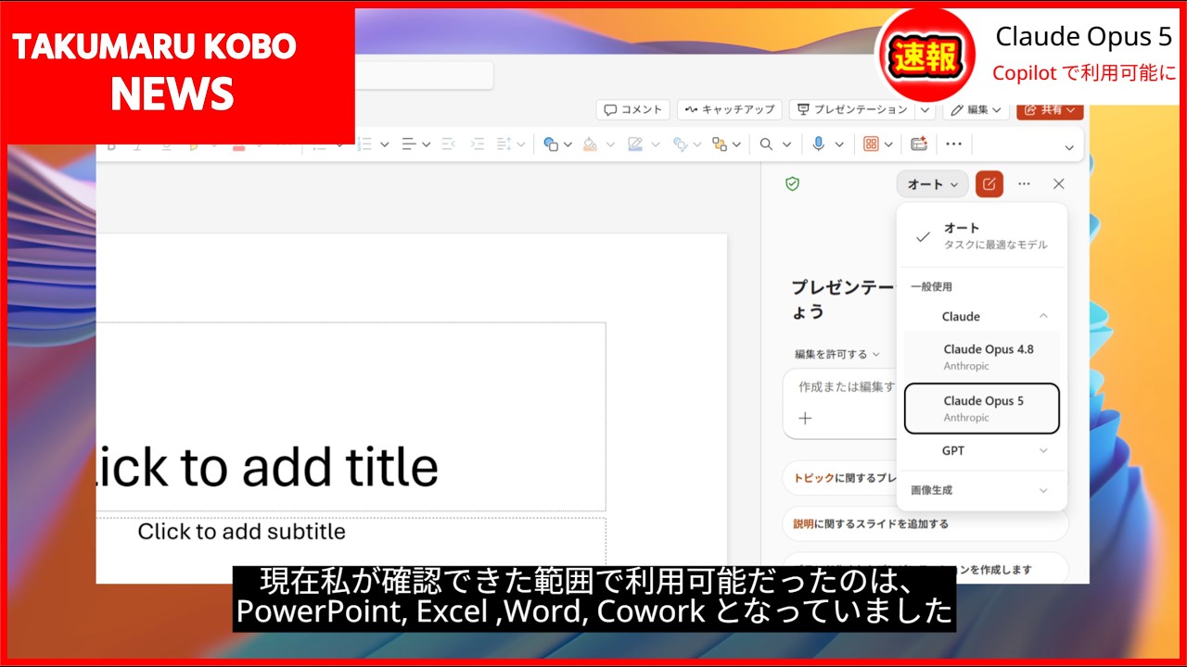Click the green shield icon in Copilot pane
This screenshot has width=1187, height=667.
coord(792,184)
